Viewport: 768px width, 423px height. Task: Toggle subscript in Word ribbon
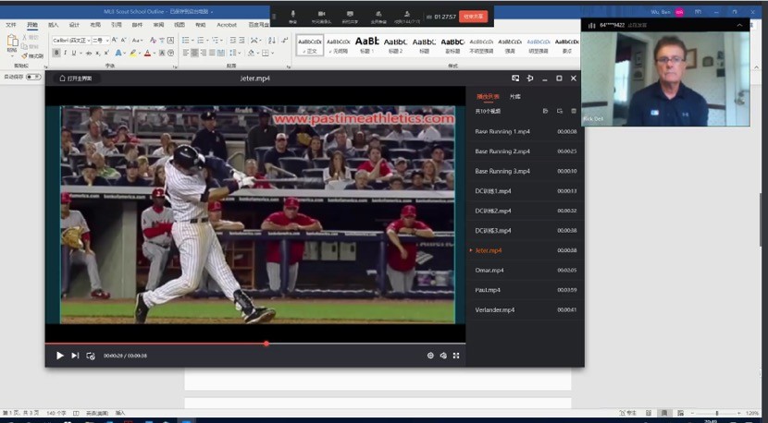click(98, 53)
